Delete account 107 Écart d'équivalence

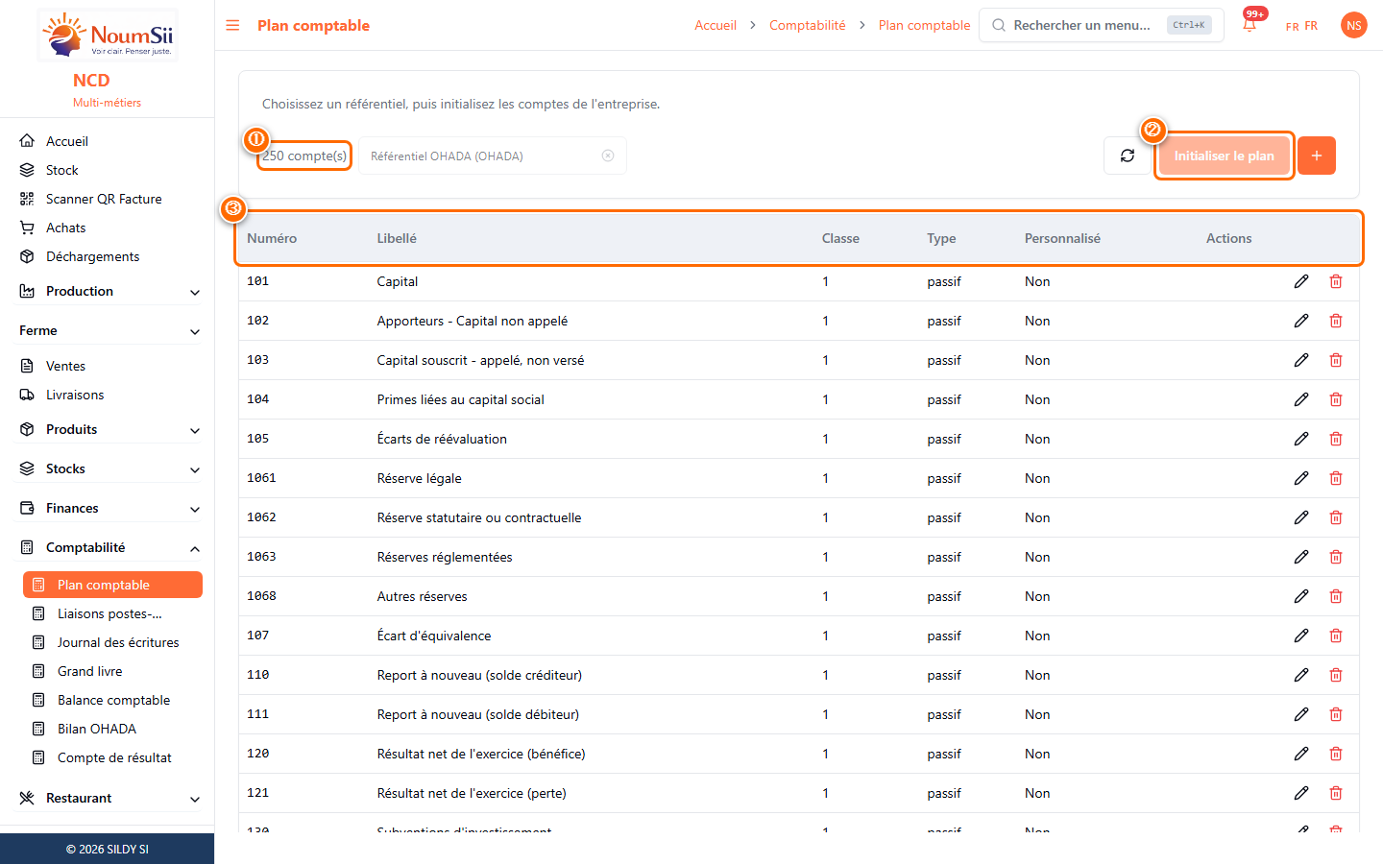(1336, 636)
